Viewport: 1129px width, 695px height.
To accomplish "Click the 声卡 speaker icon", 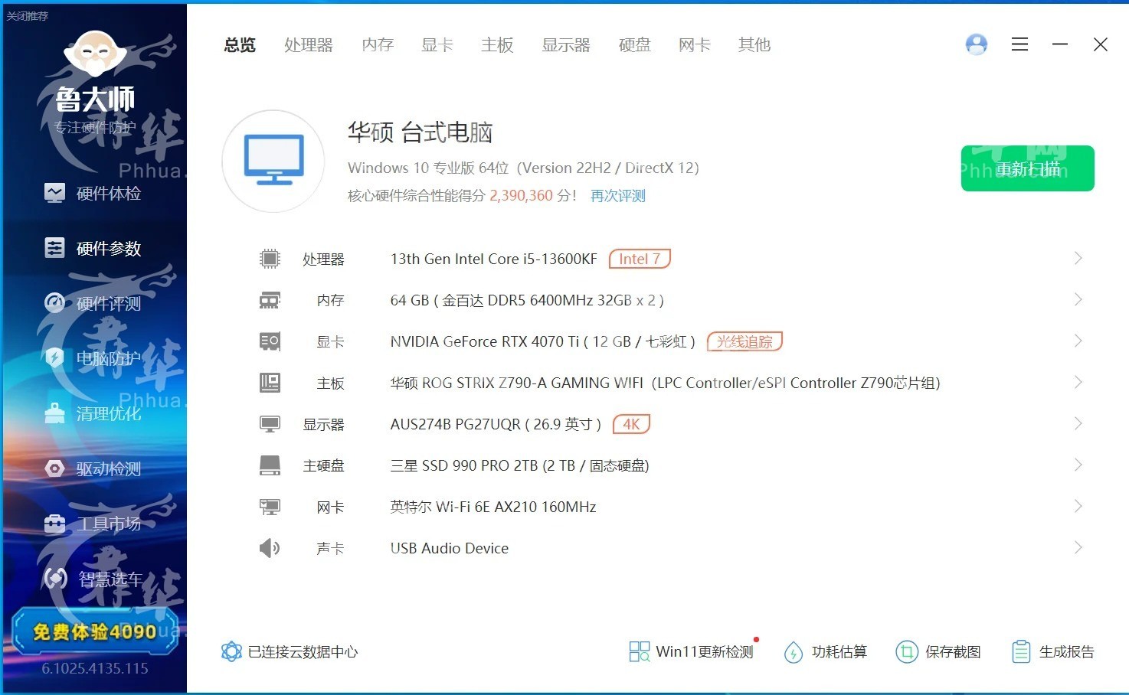I will (x=270, y=548).
